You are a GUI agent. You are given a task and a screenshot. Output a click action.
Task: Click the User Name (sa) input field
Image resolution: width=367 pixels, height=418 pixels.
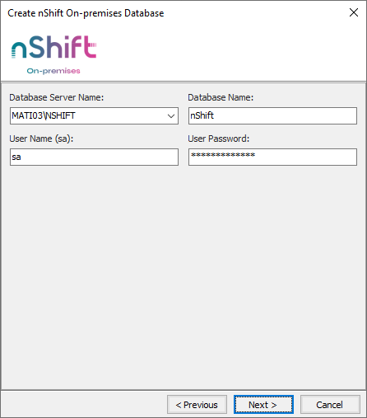pos(94,157)
